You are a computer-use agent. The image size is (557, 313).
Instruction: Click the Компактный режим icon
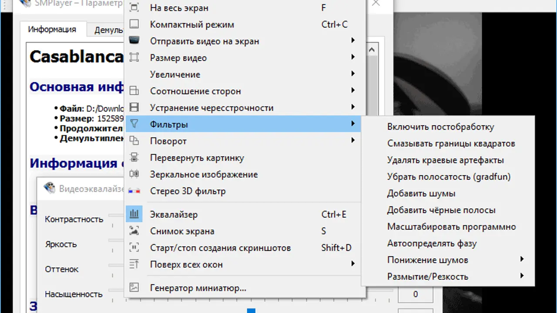click(x=134, y=24)
